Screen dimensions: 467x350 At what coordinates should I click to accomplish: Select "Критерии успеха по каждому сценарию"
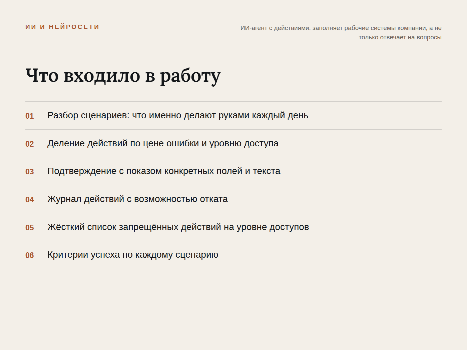pyautogui.click(x=133, y=255)
